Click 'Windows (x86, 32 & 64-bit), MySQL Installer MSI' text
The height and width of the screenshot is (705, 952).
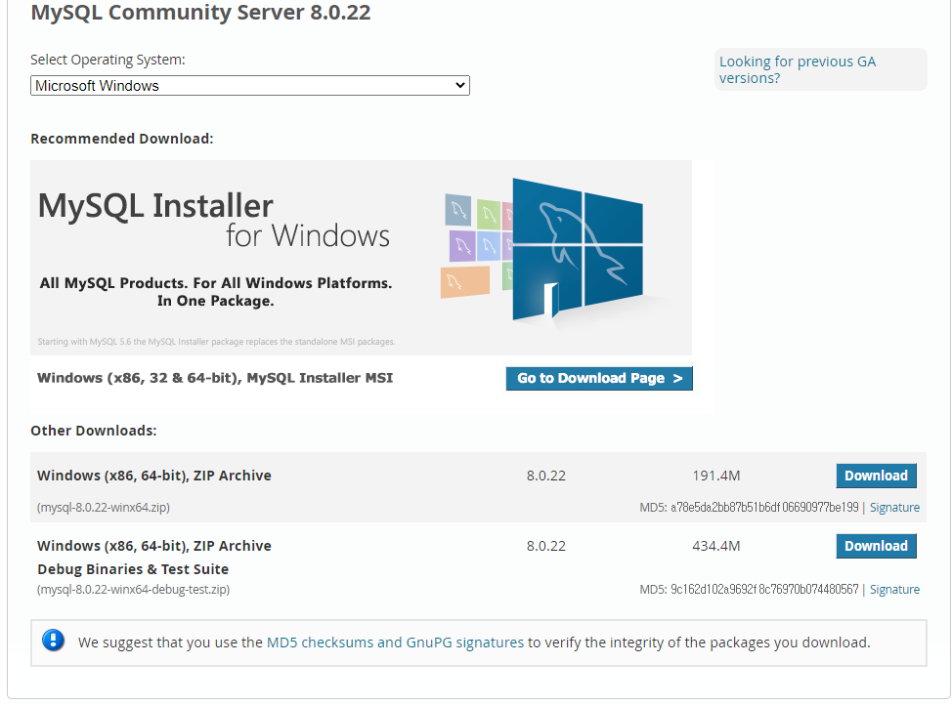coord(215,378)
